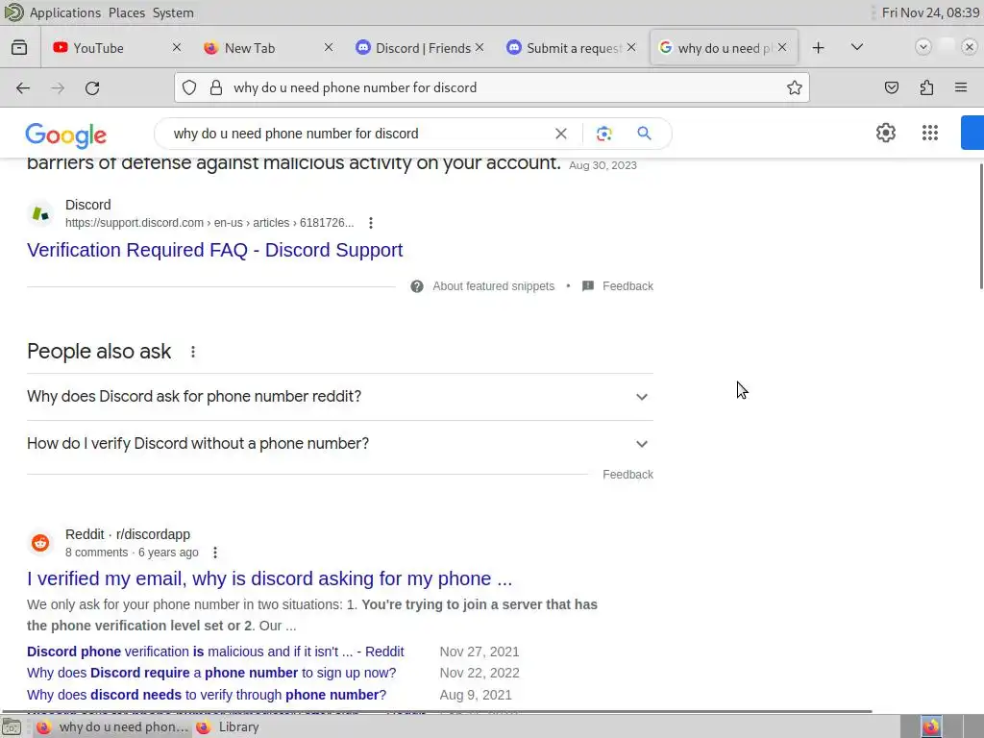Open Firefox View from the tab bar
The height and width of the screenshot is (738, 984).
pyautogui.click(x=19, y=48)
